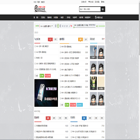Image resolution: width=140 pixels, height=140 pixels.
Task: Tick the checkbox of the first latest recommendations song
Action: point(60,47)
